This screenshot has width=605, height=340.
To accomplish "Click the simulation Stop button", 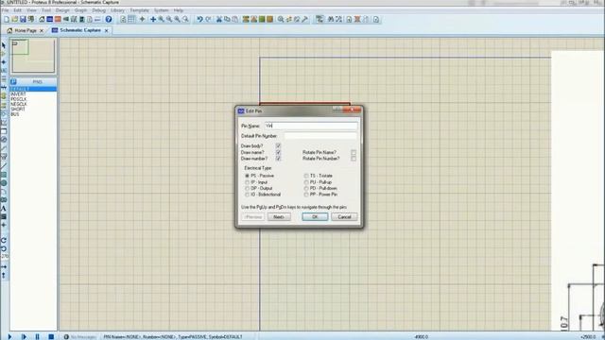I will pyautogui.click(x=51, y=336).
